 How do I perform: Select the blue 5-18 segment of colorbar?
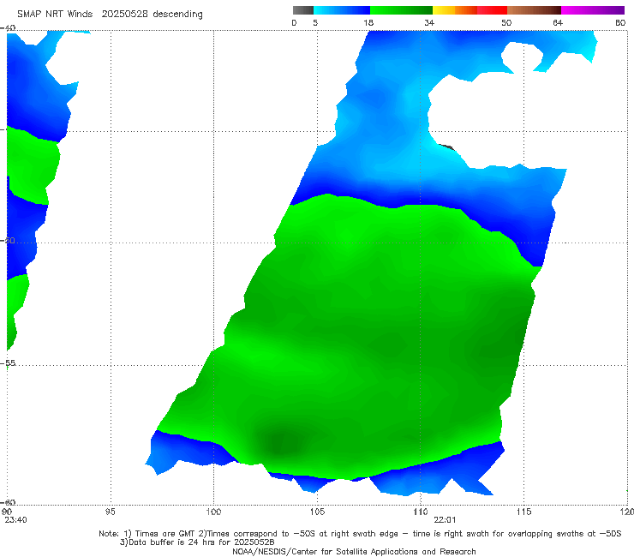coord(342,10)
